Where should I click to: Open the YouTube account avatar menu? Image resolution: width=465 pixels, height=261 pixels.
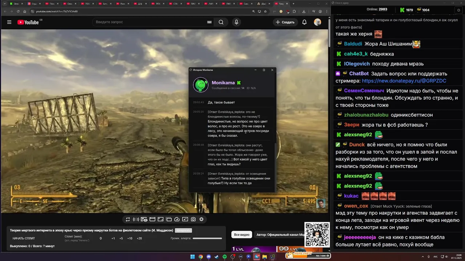(318, 22)
